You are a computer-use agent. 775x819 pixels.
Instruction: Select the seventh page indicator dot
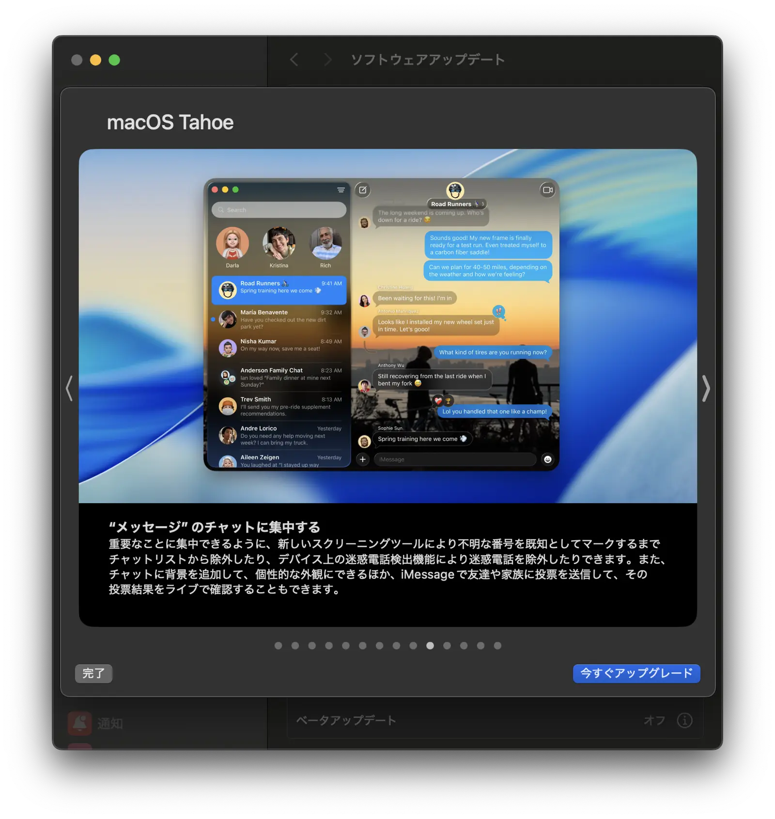click(x=379, y=646)
